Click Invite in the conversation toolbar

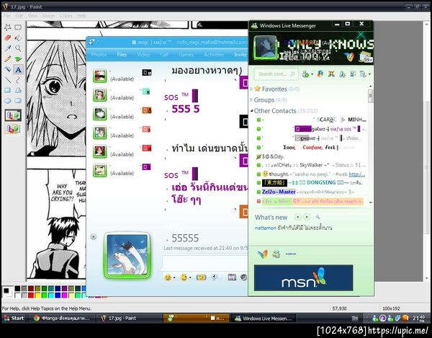point(240,55)
